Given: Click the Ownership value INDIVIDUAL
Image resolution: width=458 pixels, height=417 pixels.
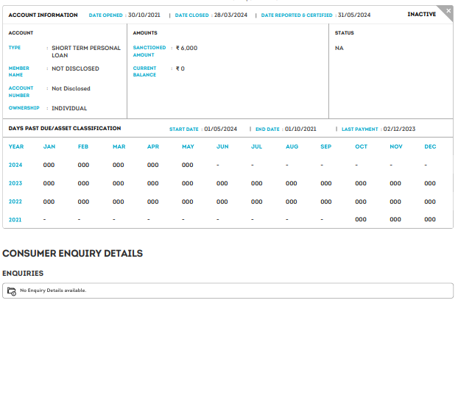Looking at the screenshot, I should pos(69,108).
